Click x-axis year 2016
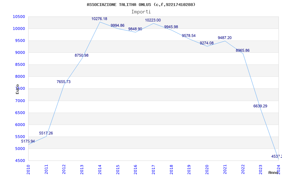The image size is (282, 176). click(x=136, y=169)
